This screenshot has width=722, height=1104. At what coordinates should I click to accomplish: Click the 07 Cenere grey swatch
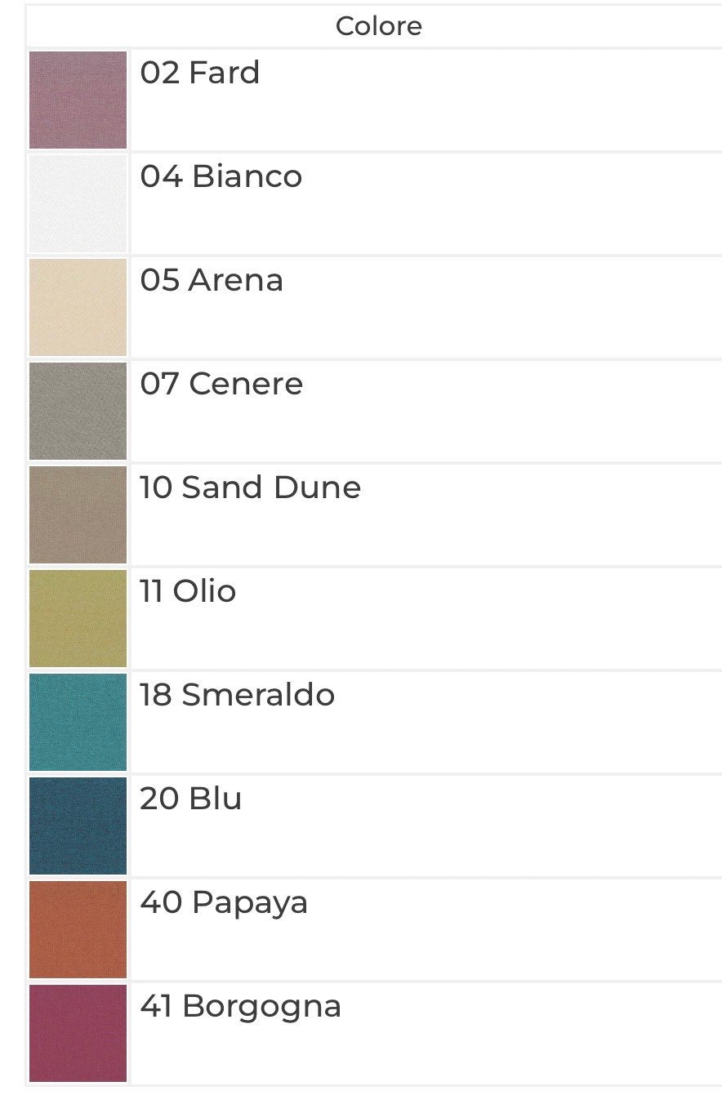click(x=78, y=411)
